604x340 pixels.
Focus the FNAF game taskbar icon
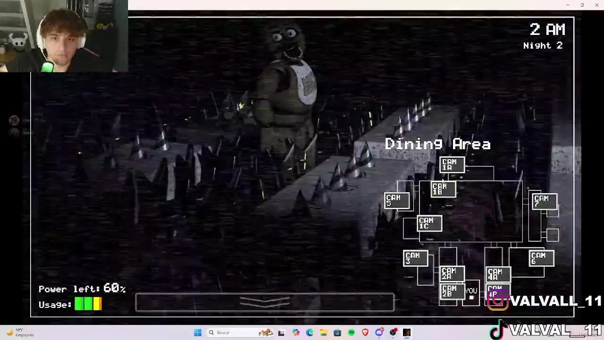pyautogui.click(x=407, y=332)
